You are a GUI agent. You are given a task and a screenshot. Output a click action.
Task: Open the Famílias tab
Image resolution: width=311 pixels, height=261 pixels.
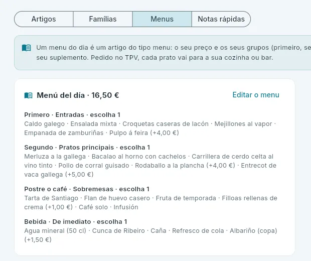point(103,19)
